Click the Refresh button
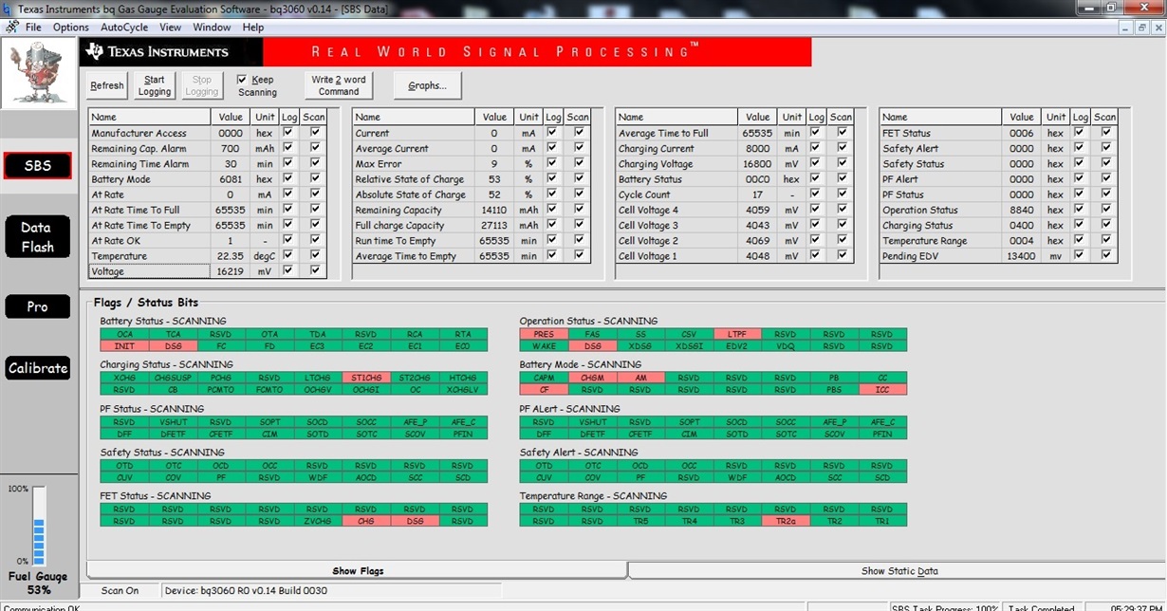 click(106, 85)
